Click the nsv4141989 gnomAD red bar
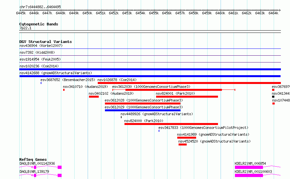This screenshot has height=179, width=290. click(187, 138)
